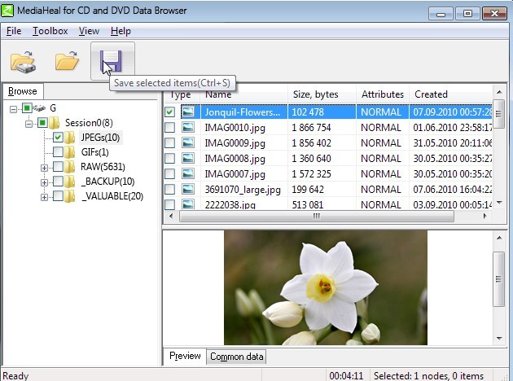Click the GIFs(1) folder icon
The width and height of the screenshot is (513, 381).
pyautogui.click(x=69, y=152)
